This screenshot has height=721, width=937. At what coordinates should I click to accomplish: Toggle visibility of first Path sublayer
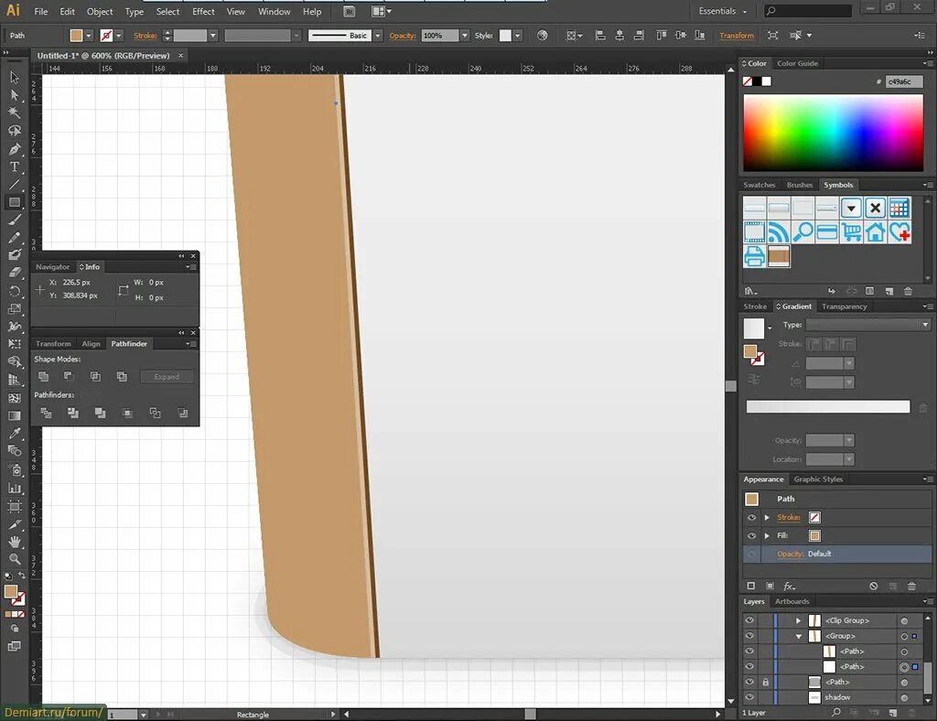click(x=749, y=651)
